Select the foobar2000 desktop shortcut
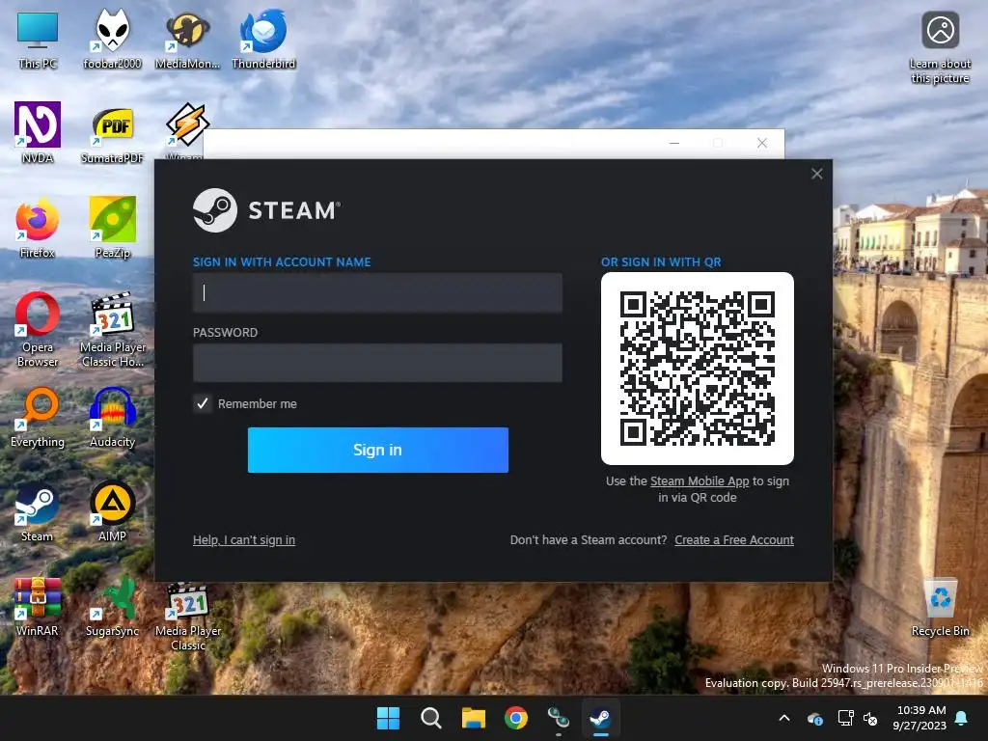Image resolution: width=988 pixels, height=741 pixels. coord(112,40)
